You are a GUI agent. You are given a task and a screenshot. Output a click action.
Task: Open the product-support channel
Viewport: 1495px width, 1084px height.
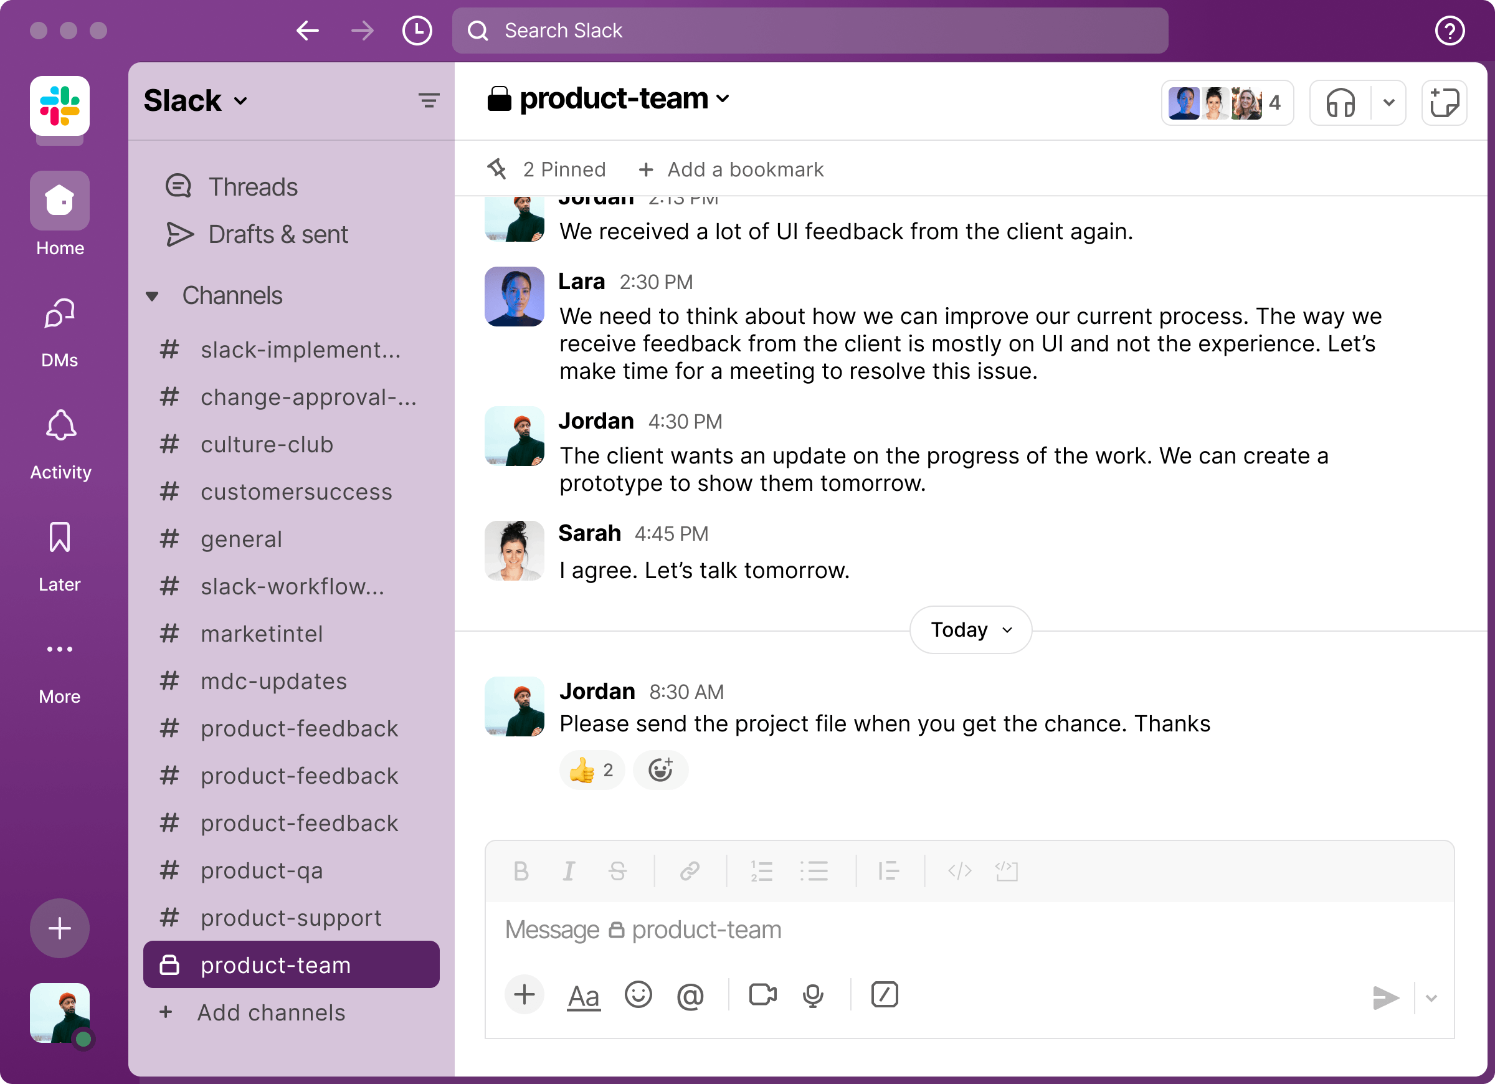point(291,918)
